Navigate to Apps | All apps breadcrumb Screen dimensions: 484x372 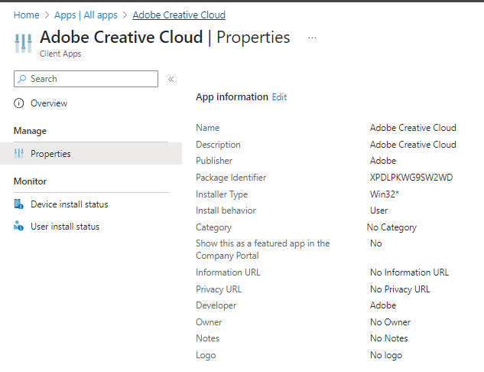86,15
